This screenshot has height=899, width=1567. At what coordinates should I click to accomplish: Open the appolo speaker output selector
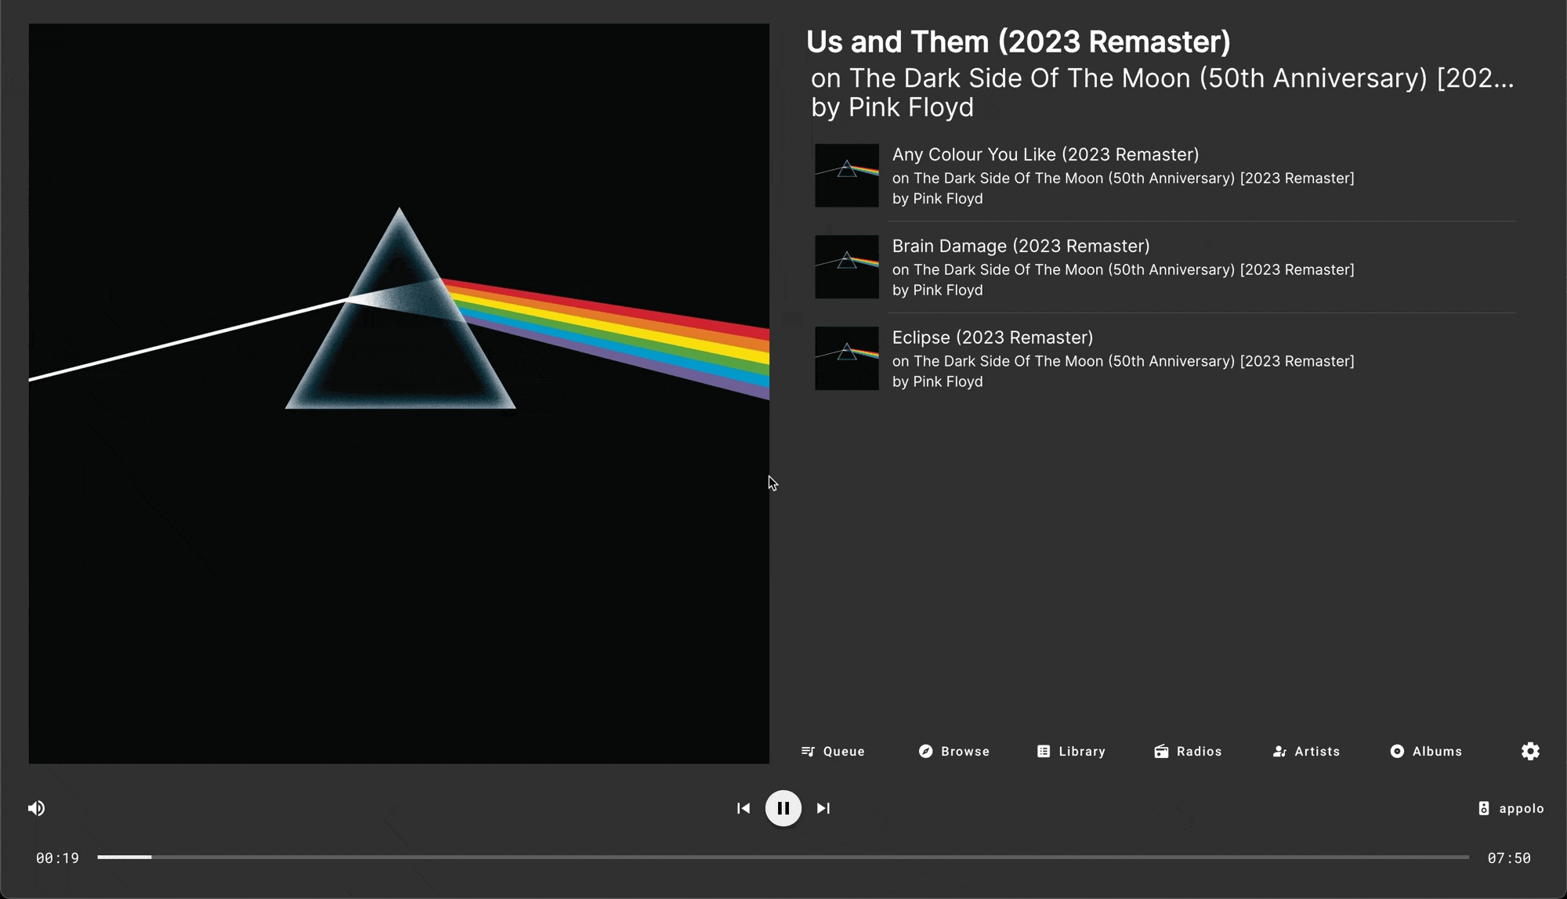pyautogui.click(x=1511, y=808)
